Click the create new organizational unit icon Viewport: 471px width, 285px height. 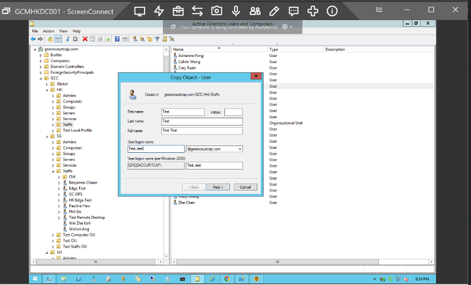[x=150, y=39]
